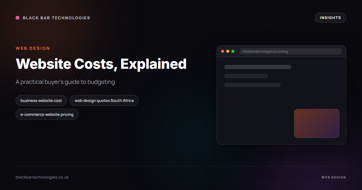The image size is (362, 190).
Task: Click the Black Bar Technologies logo square
Action: 17,18
